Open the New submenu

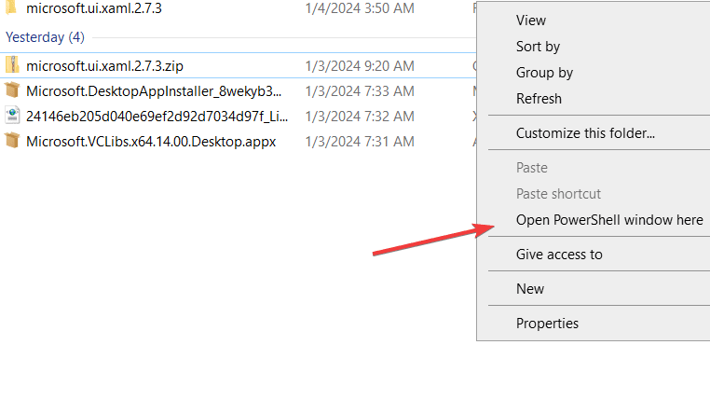(x=530, y=289)
